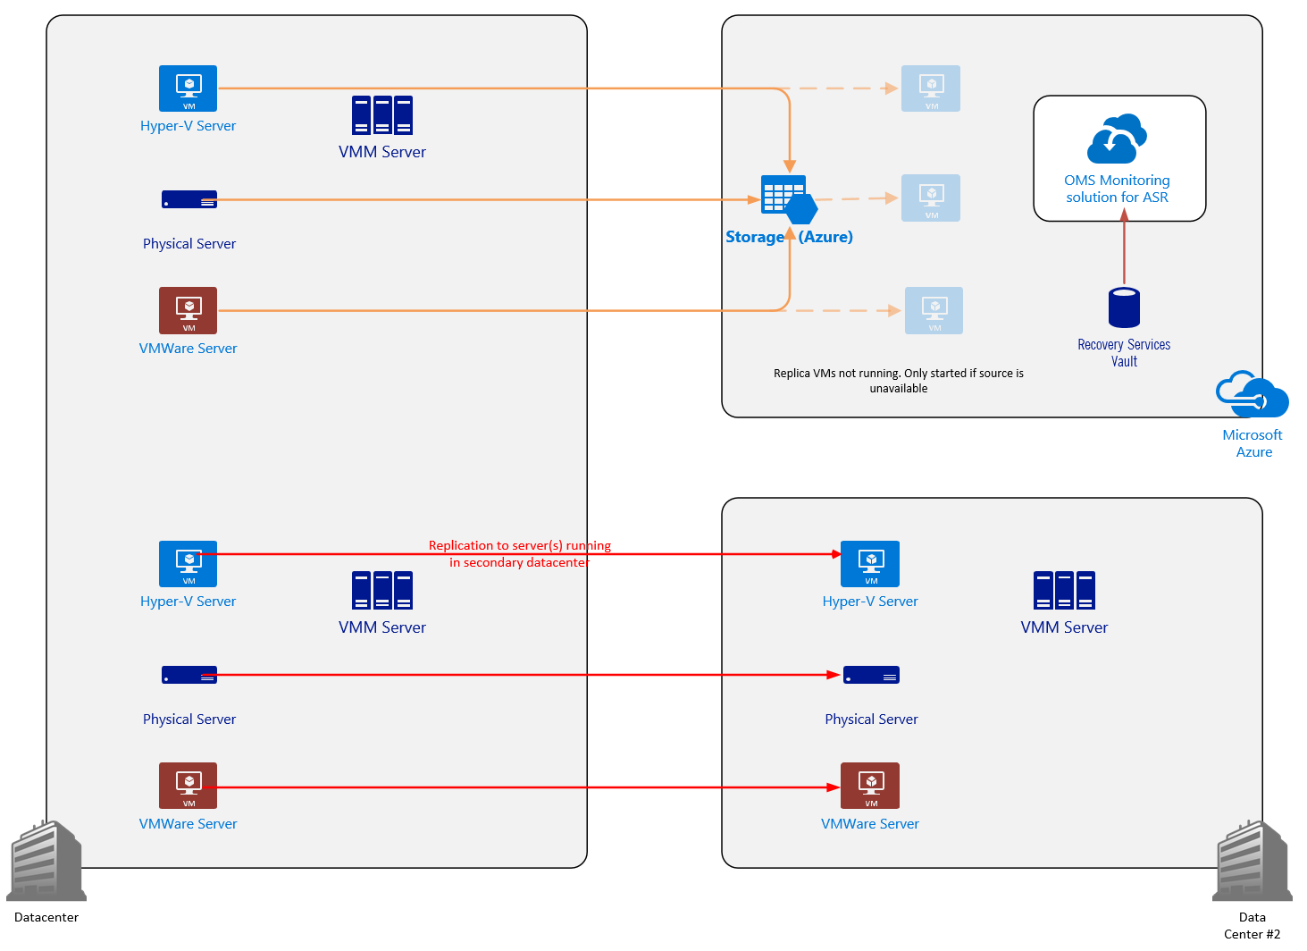Image resolution: width=1307 pixels, height=951 pixels.
Task: Click 'Physical Server' label in Data Center #2
Action: 871,720
